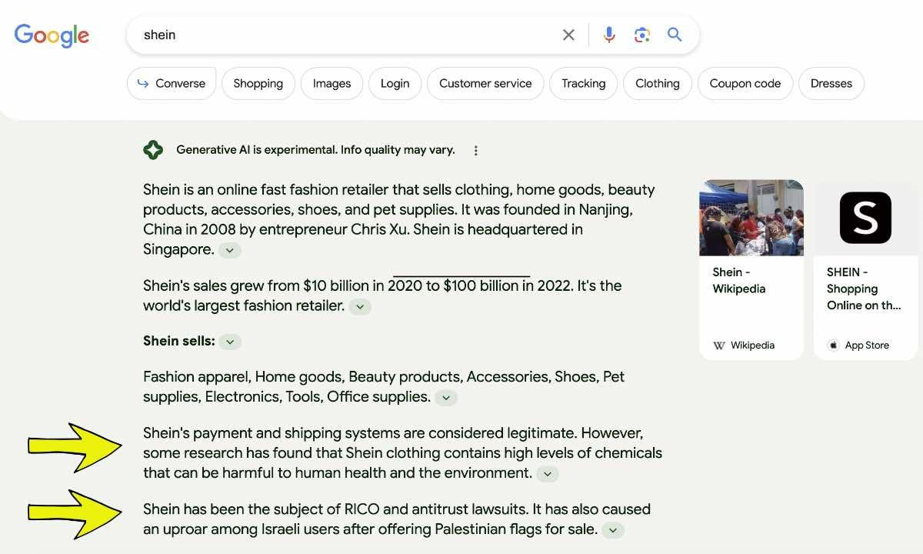The width and height of the screenshot is (923, 554).
Task: Click paragraph starting 'Shein is an online fast fashion'
Action: tap(399, 219)
